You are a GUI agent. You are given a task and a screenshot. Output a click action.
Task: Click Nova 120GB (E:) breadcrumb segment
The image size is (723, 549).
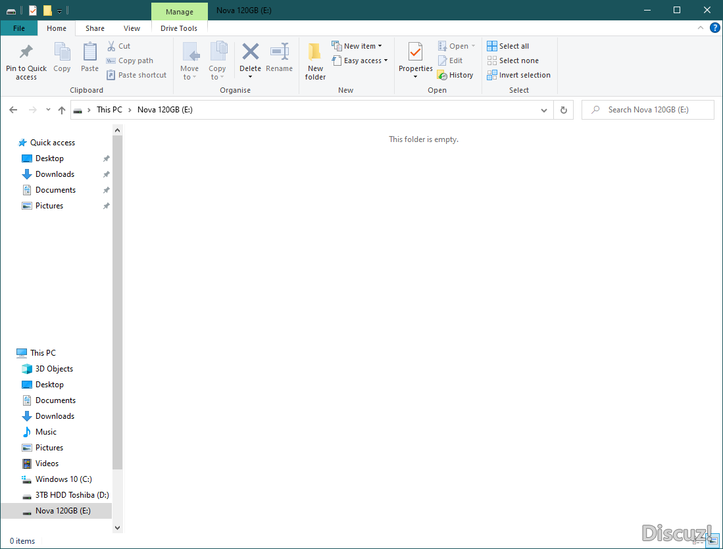pos(165,110)
